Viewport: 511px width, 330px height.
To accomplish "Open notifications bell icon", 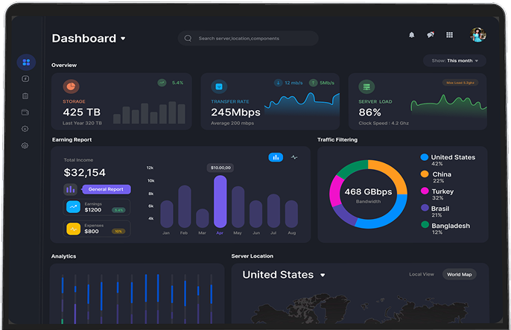I will click(411, 35).
